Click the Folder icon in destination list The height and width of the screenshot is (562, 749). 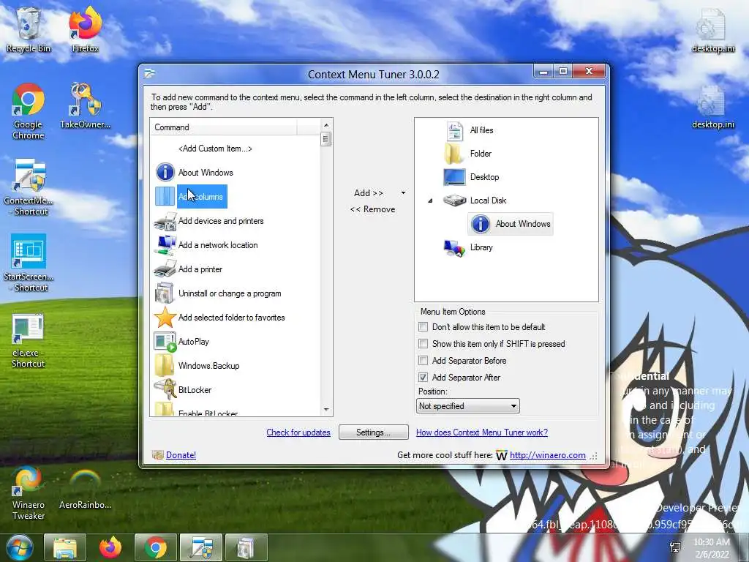pyautogui.click(x=453, y=154)
